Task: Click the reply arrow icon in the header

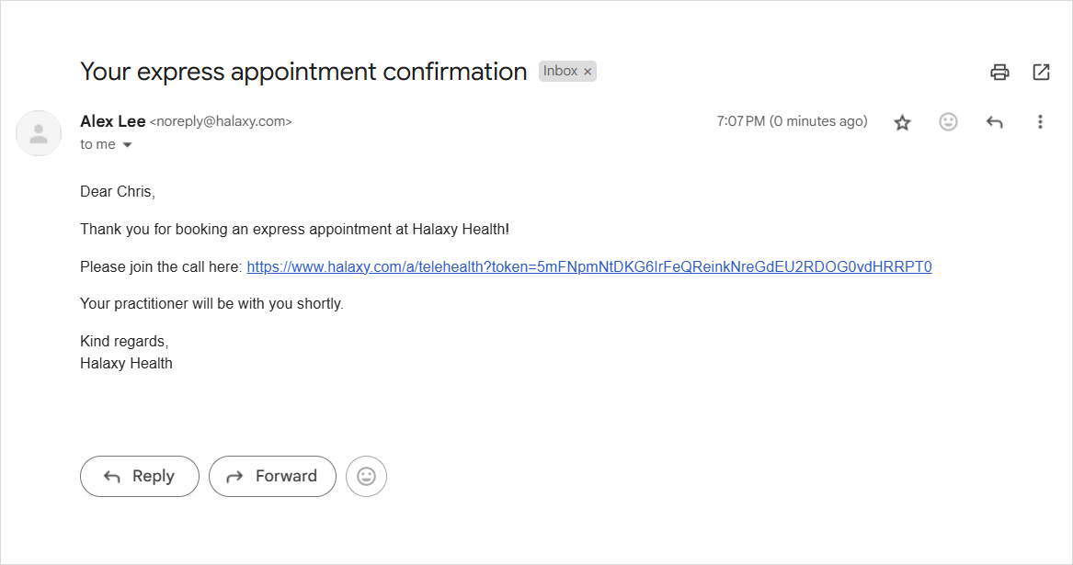Action: 994,122
